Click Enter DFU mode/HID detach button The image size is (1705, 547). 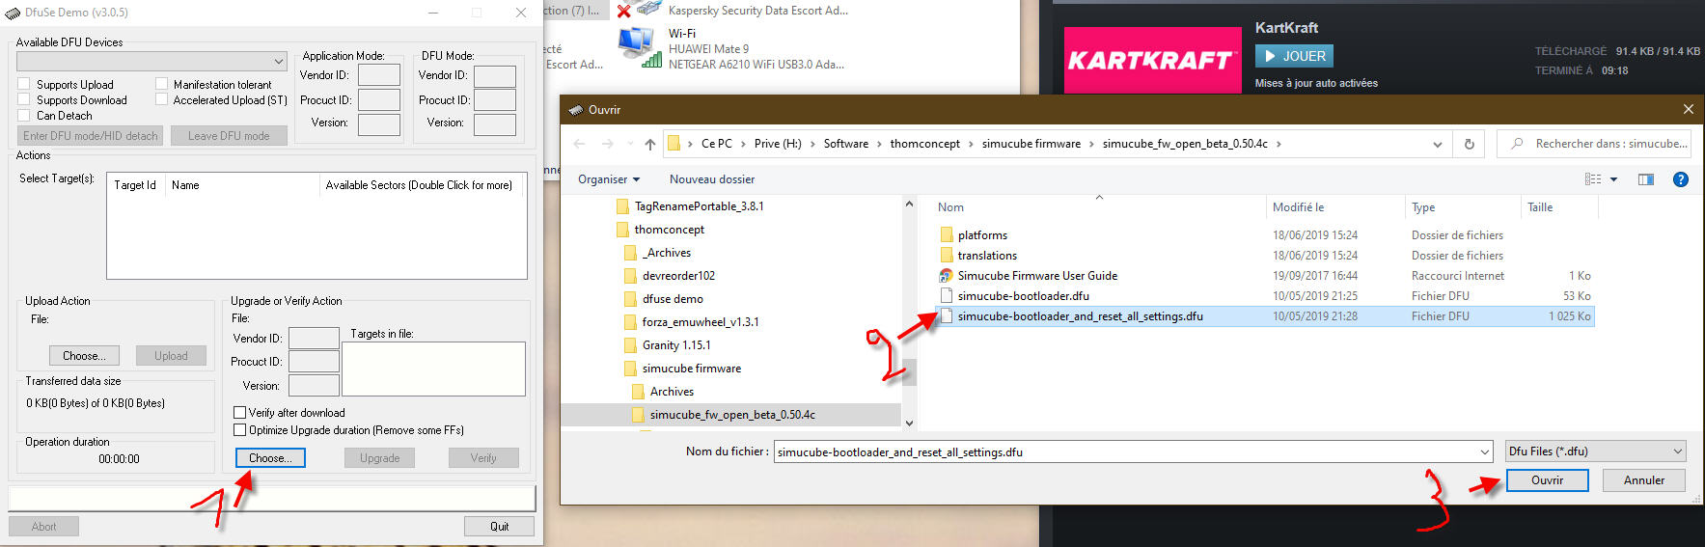(91, 136)
